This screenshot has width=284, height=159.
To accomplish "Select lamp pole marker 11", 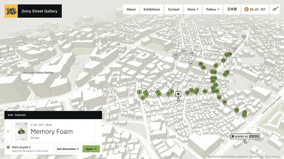I will pos(192,90).
